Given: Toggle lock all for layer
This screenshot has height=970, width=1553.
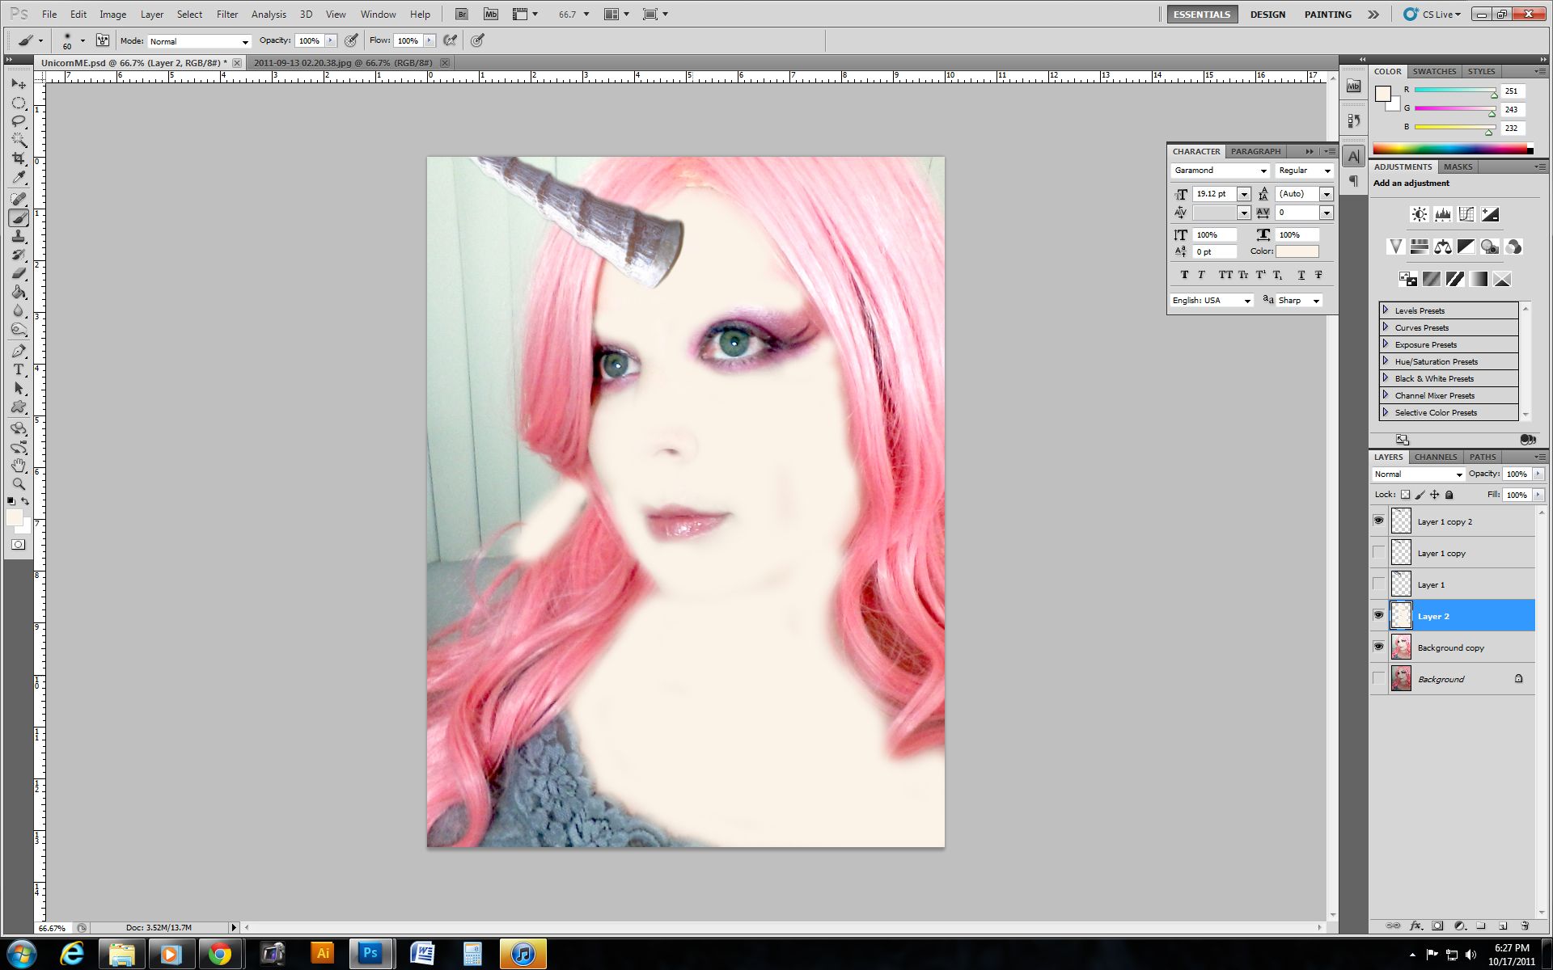Looking at the screenshot, I should (1449, 495).
